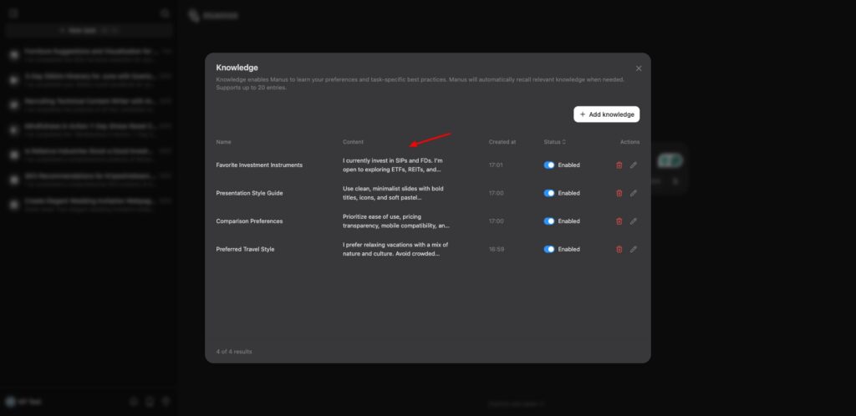Toggle off Presentation Style Guide status

(549, 193)
